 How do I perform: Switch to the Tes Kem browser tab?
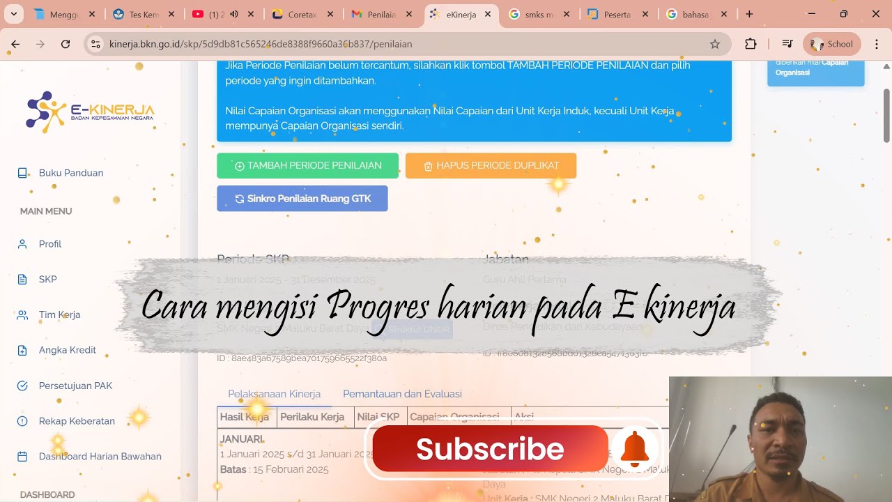(x=143, y=14)
